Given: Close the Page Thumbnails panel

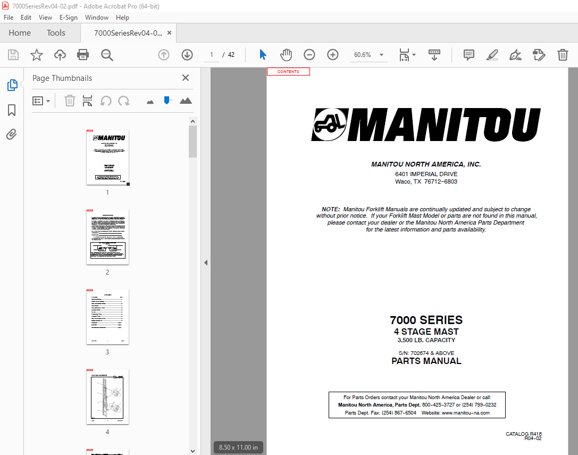Looking at the screenshot, I should tap(186, 78).
